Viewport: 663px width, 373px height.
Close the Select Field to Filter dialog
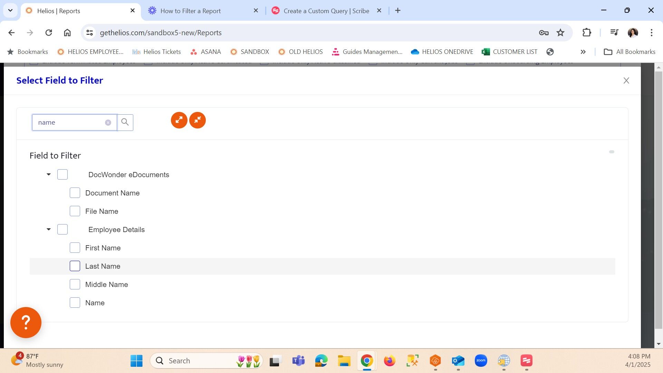click(626, 80)
